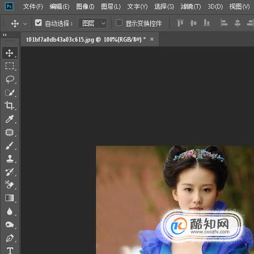Image resolution: width=254 pixels, height=254 pixels.
Task: Open the 滤镜(T) menu
Action: point(191,7)
